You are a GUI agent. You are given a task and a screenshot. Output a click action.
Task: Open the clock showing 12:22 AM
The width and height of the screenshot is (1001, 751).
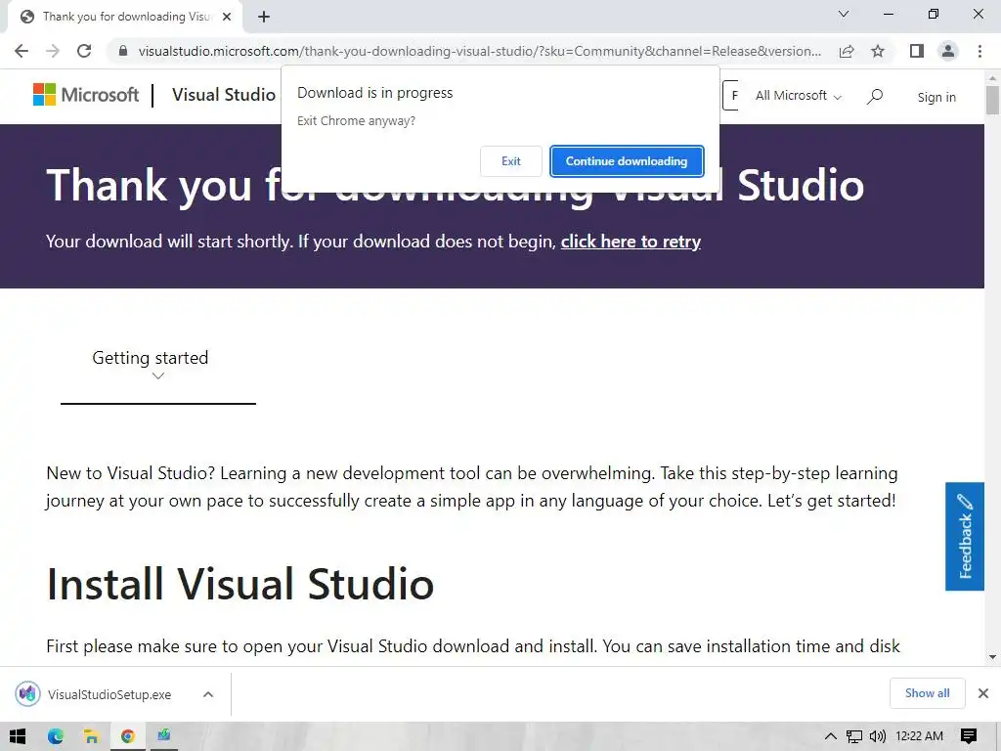(919, 736)
